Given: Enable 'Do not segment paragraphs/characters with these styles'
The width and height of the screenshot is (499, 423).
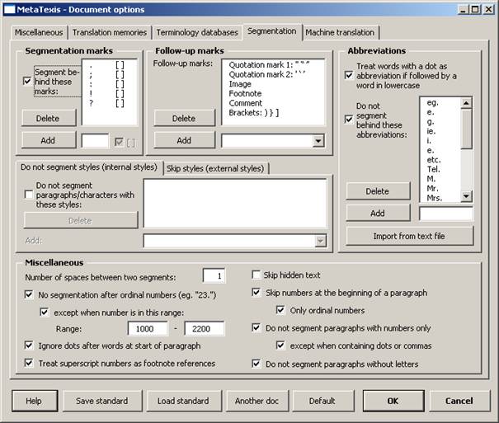Looking at the screenshot, I should coord(29,195).
